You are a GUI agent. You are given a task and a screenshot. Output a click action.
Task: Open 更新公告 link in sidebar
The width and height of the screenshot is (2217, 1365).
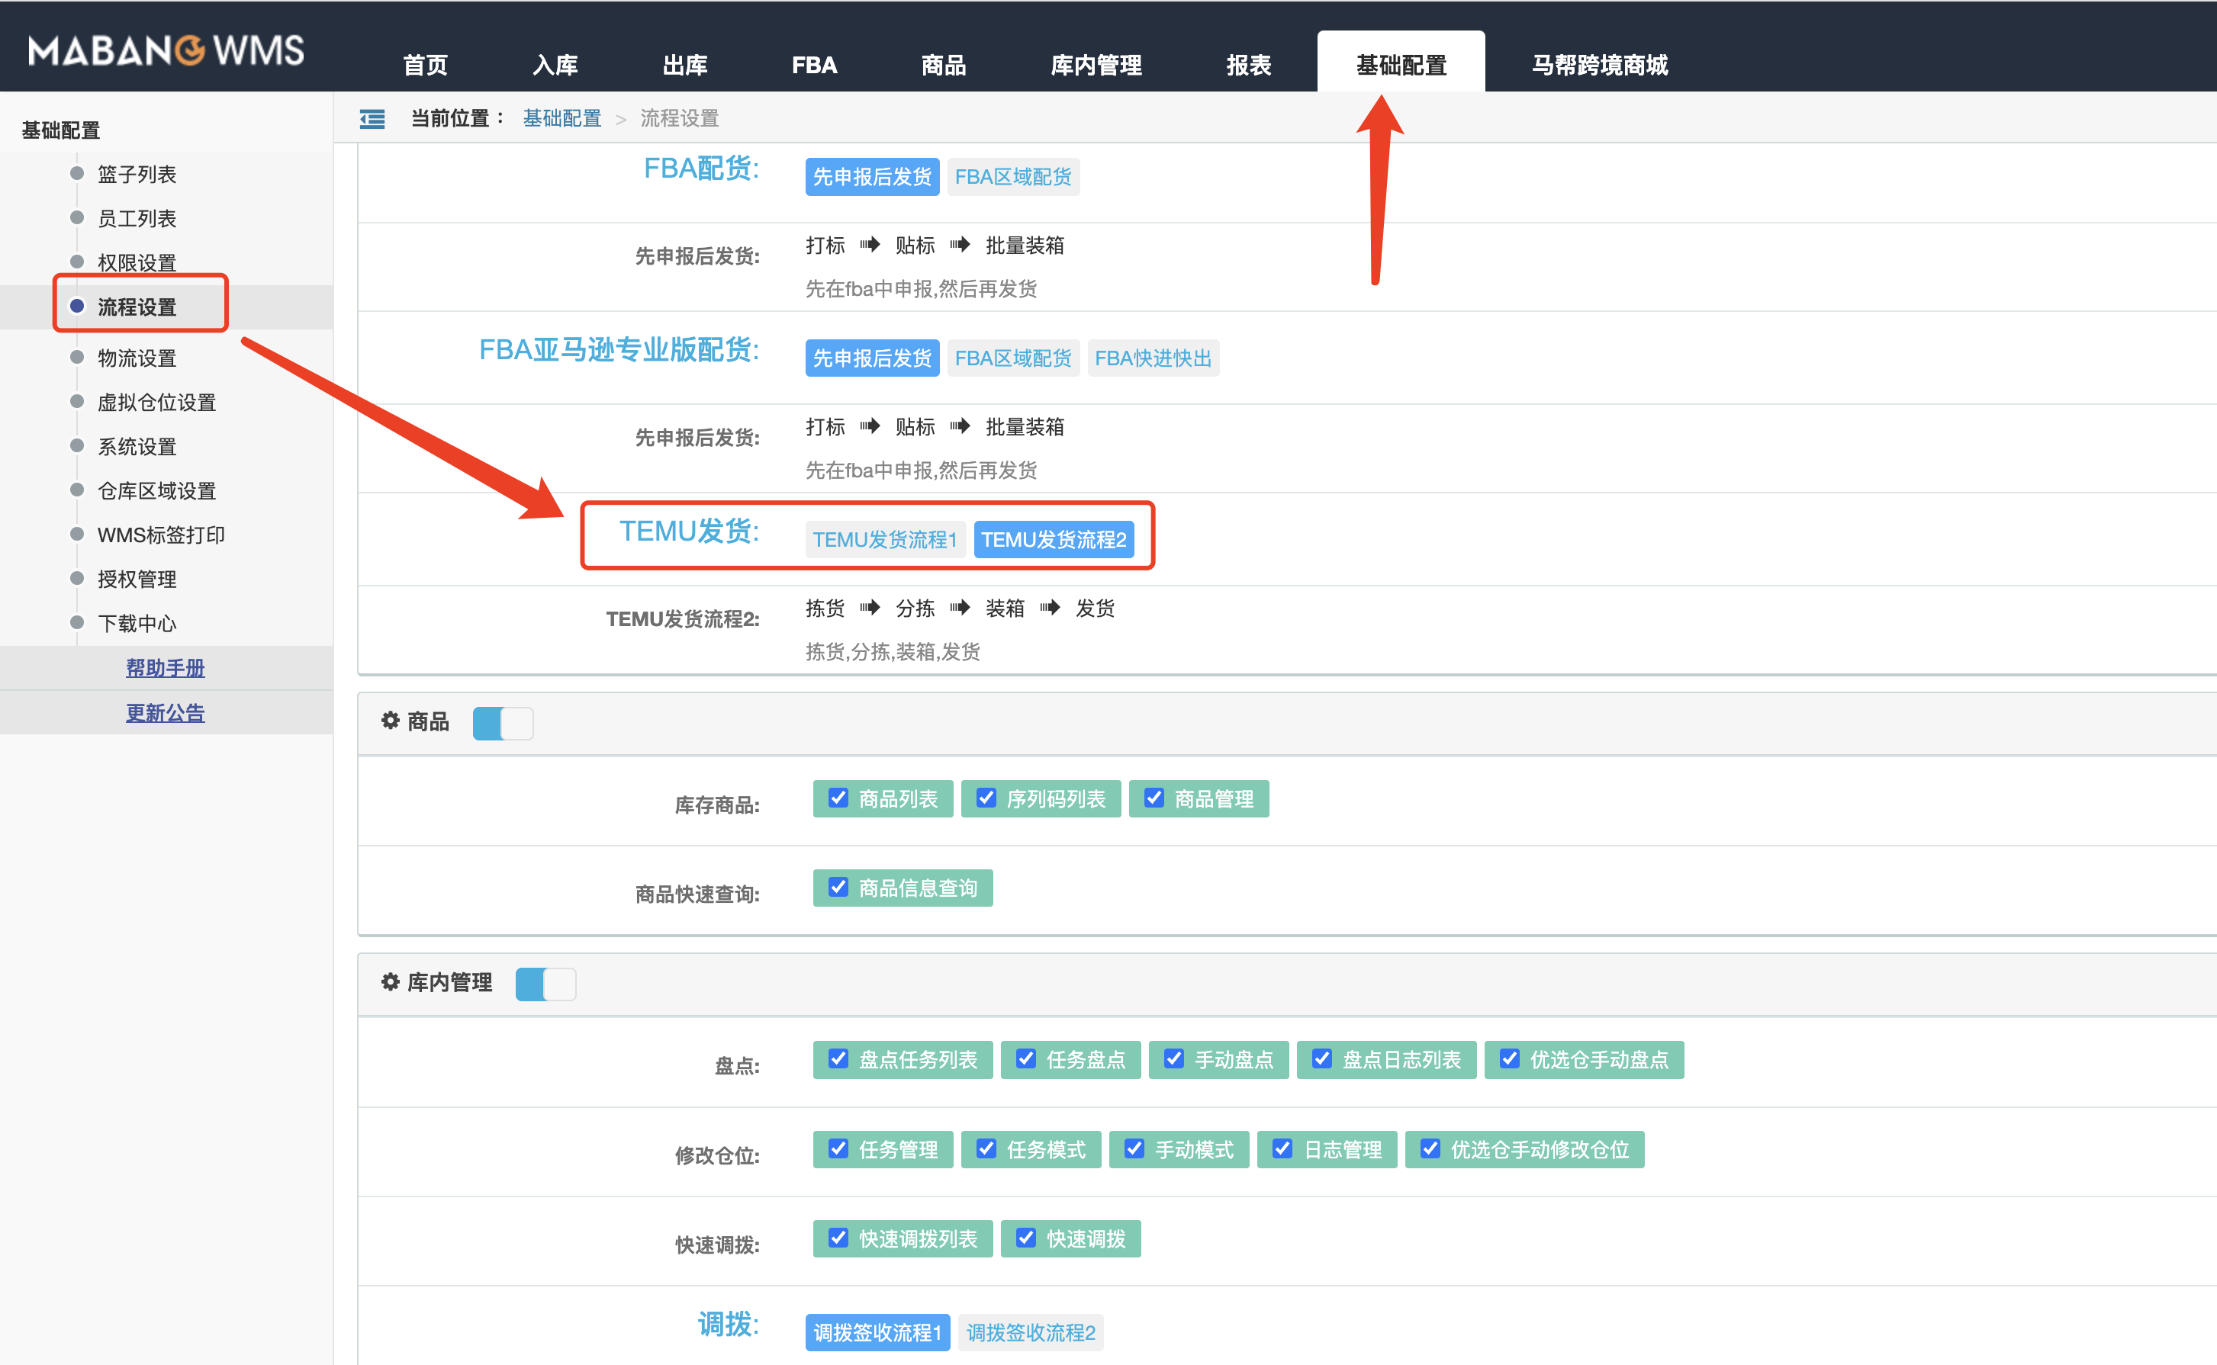(x=166, y=712)
